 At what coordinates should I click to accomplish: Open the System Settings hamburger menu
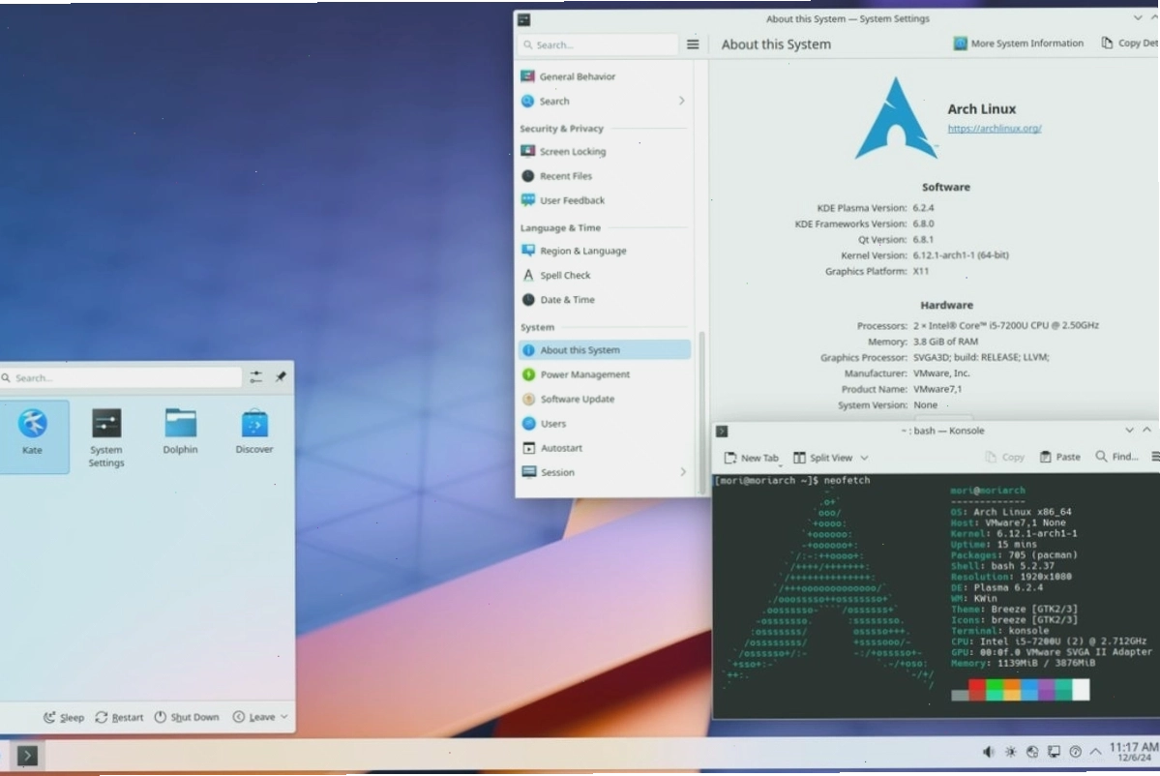(x=693, y=45)
